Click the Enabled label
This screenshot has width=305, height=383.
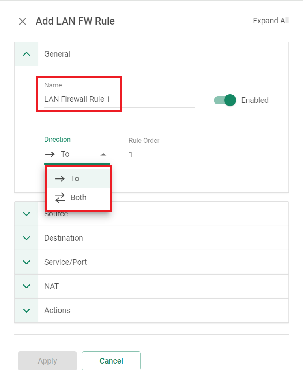[255, 100]
